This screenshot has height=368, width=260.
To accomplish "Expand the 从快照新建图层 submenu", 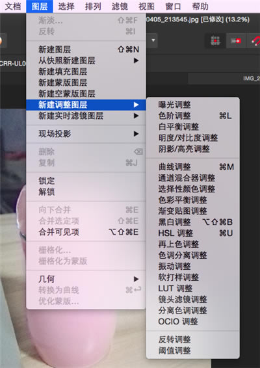I will pyautogui.click(x=86, y=60).
